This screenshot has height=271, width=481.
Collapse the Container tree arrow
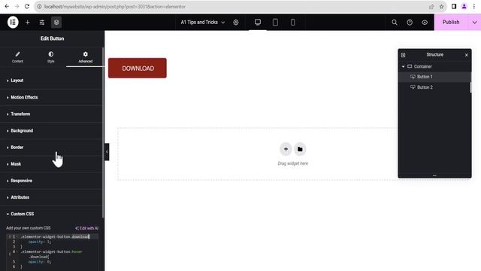[403, 66]
